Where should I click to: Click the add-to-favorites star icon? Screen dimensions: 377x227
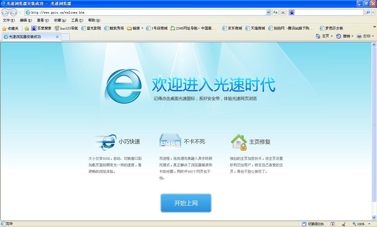27,28
